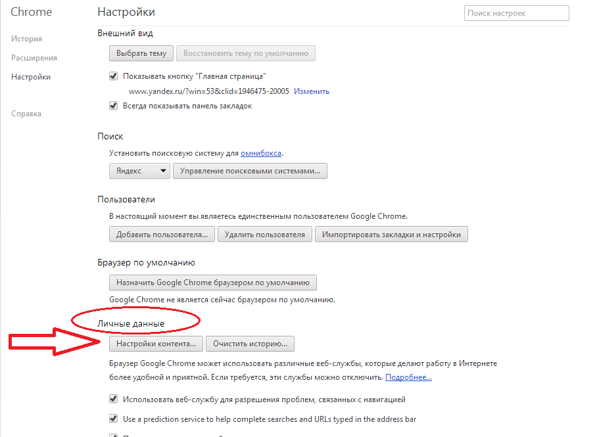Select Настройки in the sidebar
Screen dimensions: 616x437
click(31, 77)
